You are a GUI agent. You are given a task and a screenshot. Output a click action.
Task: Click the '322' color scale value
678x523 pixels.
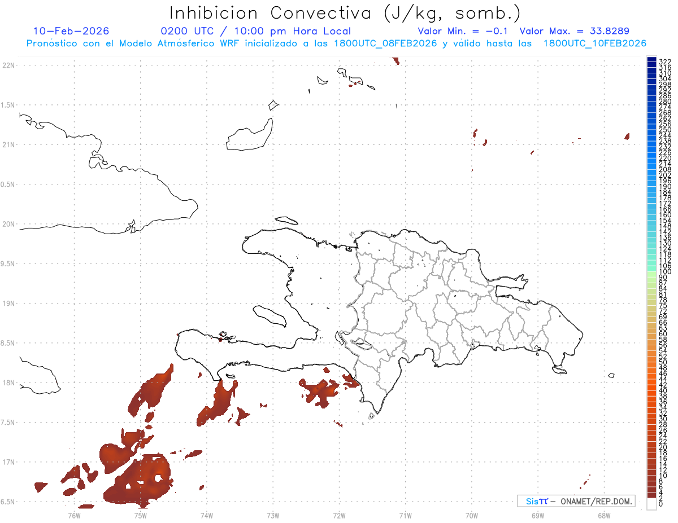pos(664,62)
